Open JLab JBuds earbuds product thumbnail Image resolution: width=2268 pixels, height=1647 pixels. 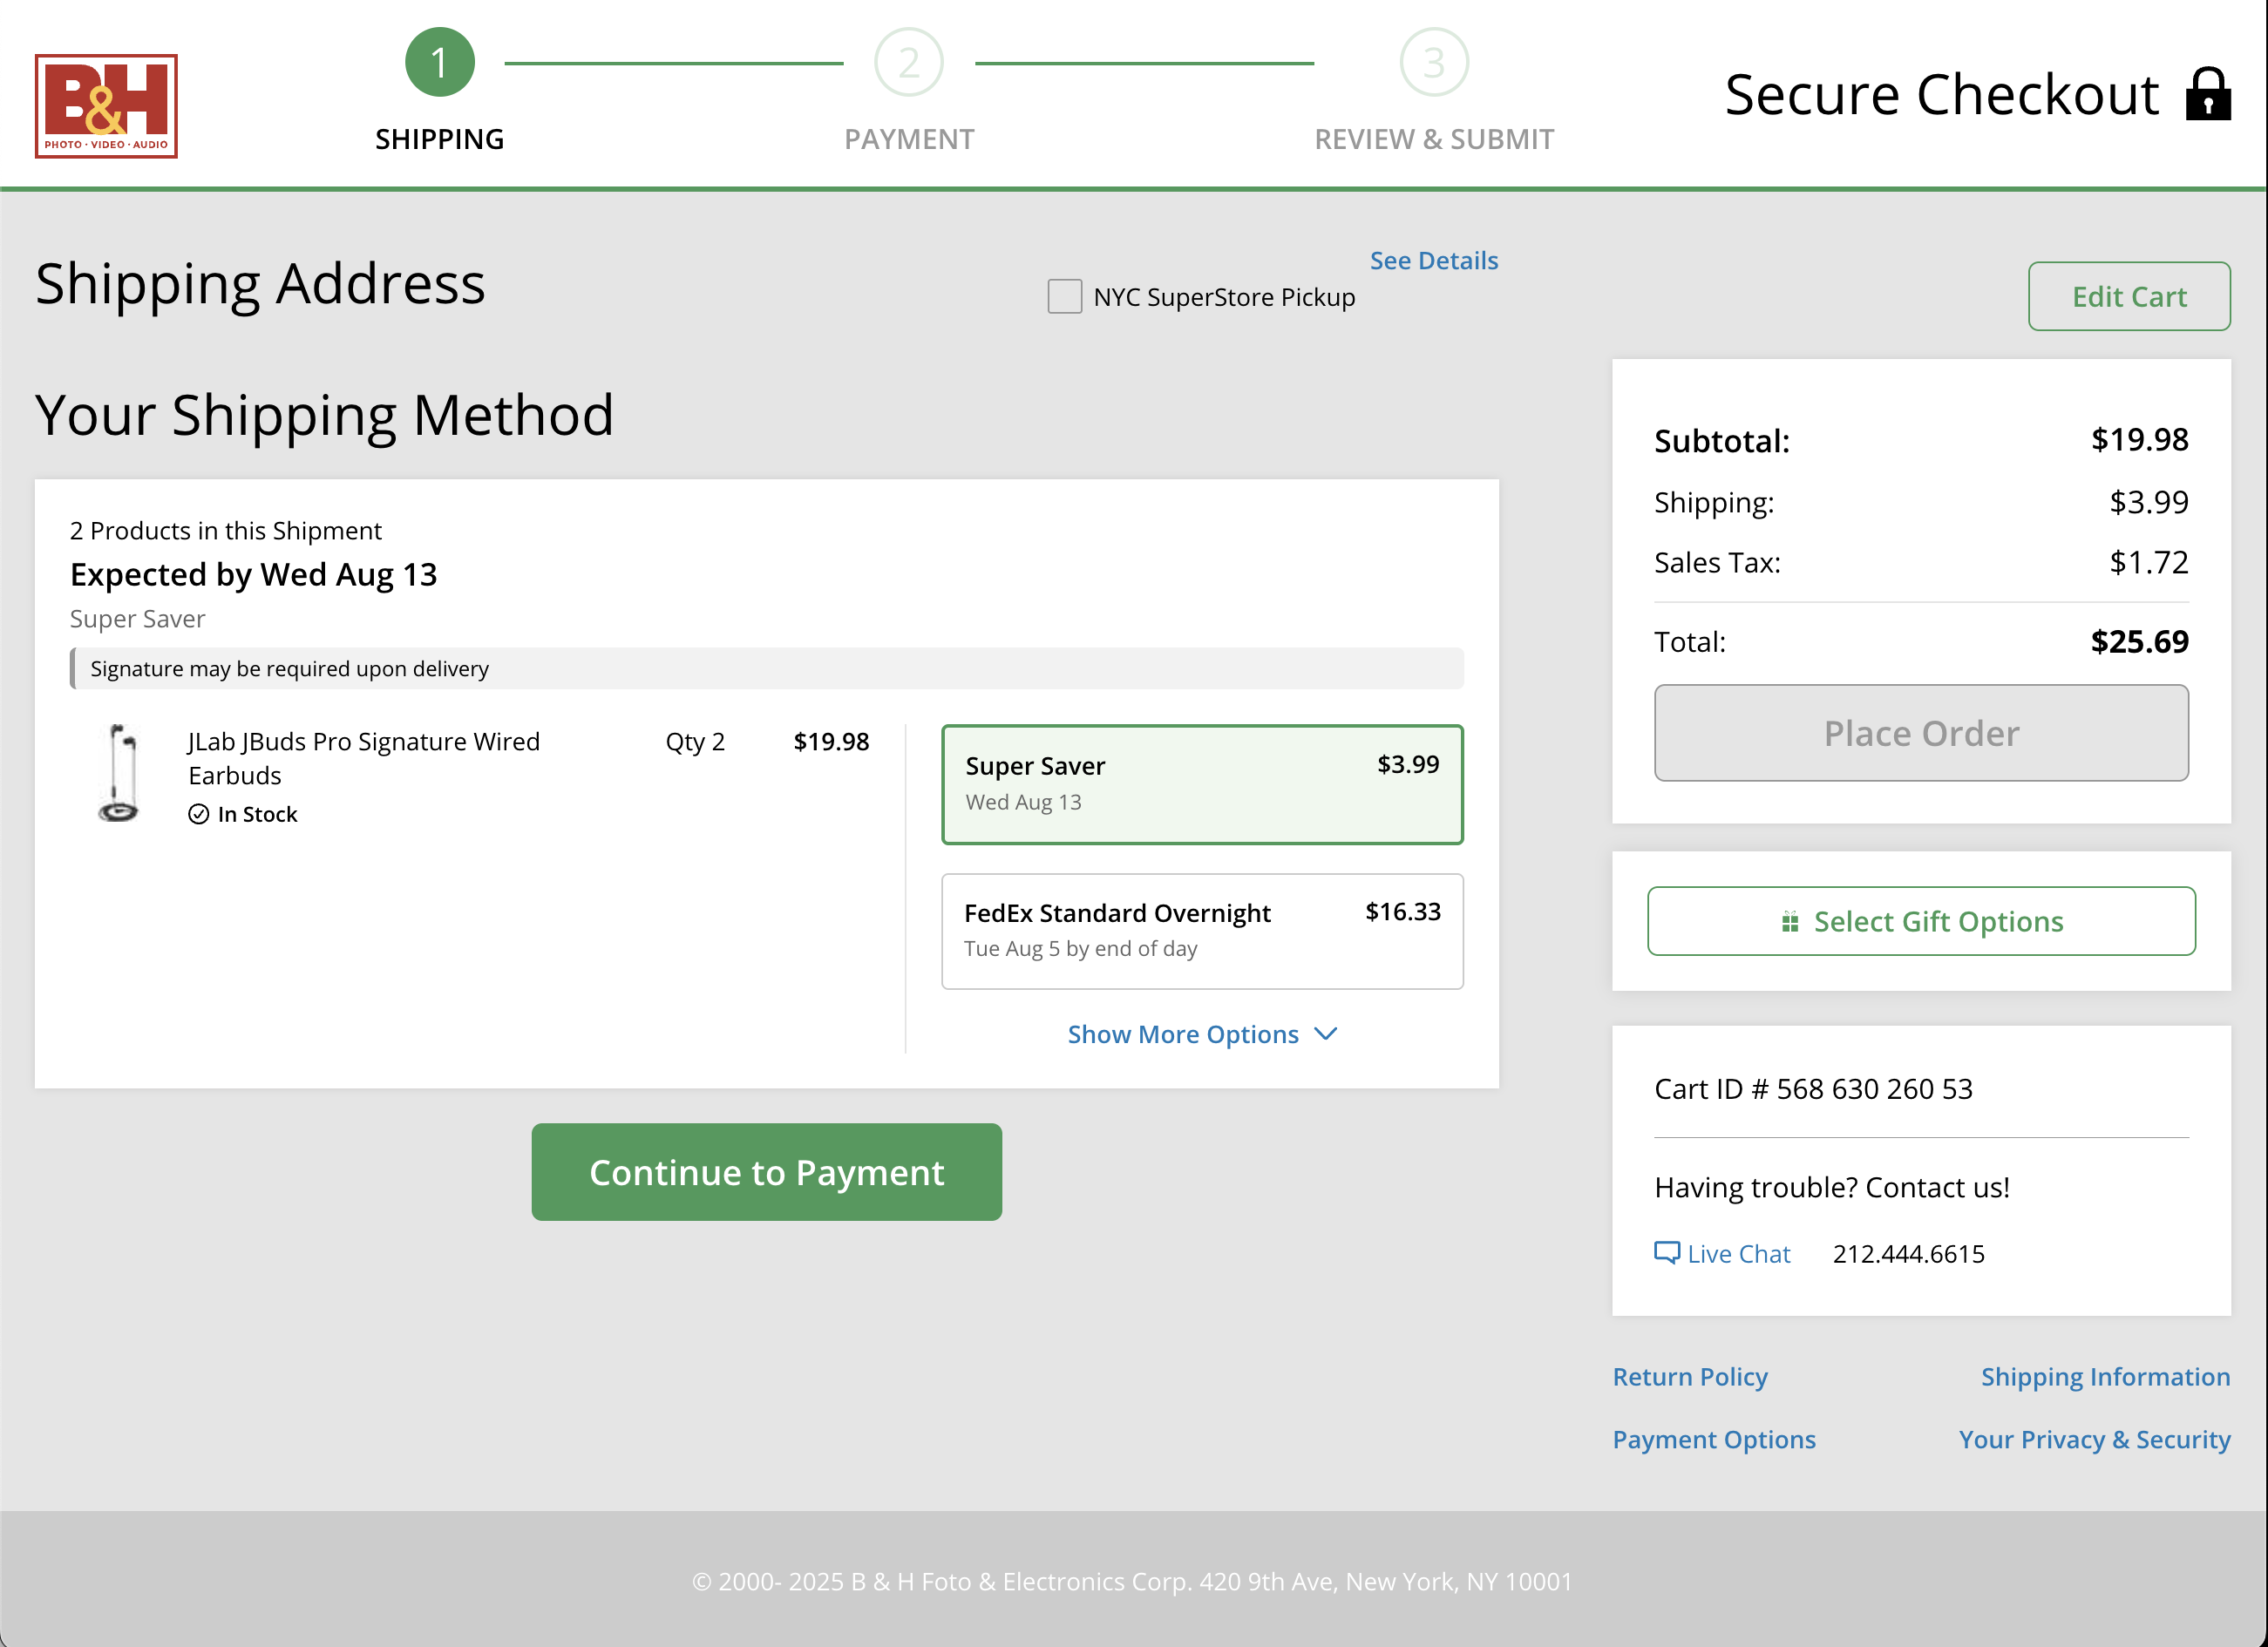(x=119, y=773)
